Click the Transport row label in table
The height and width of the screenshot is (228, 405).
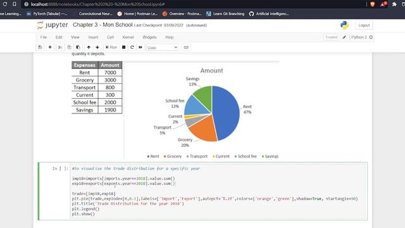[84, 87]
